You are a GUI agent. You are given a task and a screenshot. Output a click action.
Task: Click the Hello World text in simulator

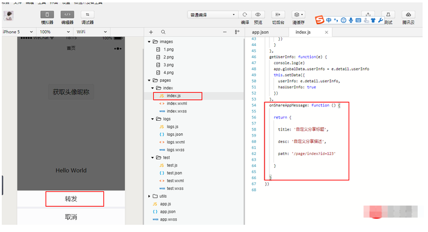tap(71, 170)
